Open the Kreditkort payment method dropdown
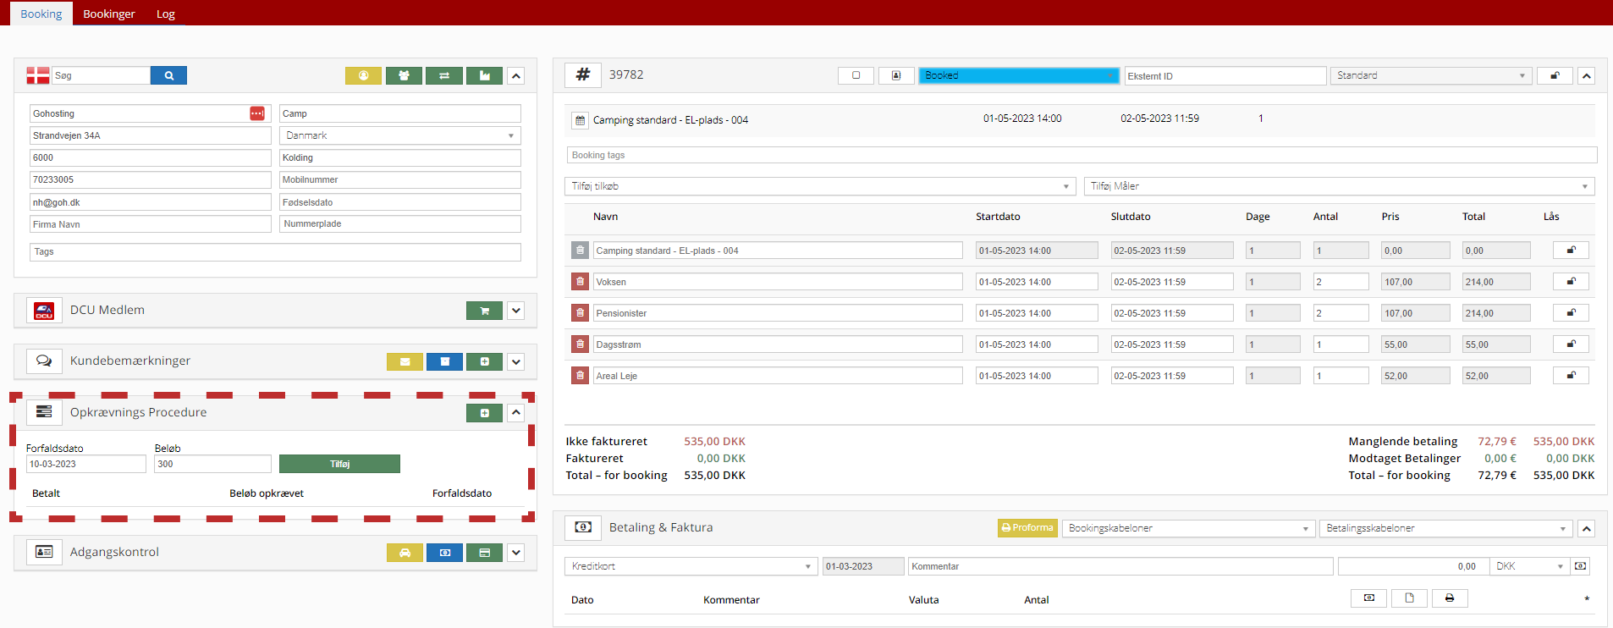 (x=691, y=566)
